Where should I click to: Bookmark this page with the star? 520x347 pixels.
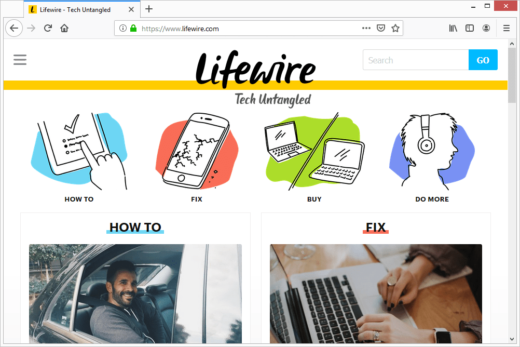395,28
